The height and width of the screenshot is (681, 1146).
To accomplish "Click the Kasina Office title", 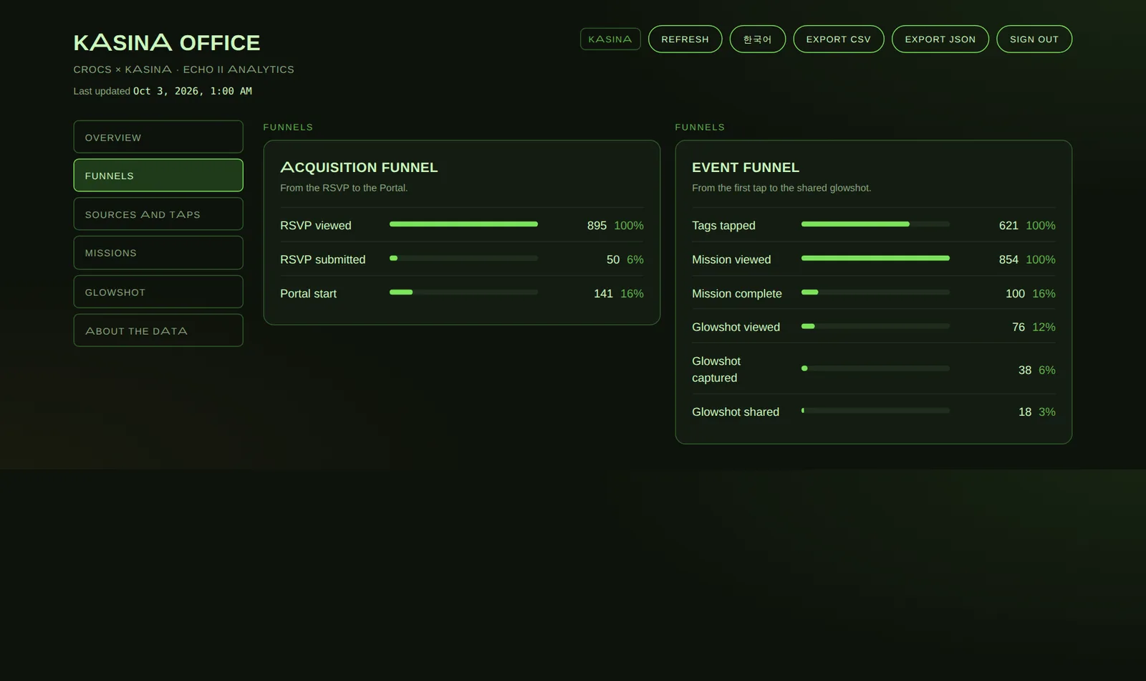I will [x=167, y=43].
